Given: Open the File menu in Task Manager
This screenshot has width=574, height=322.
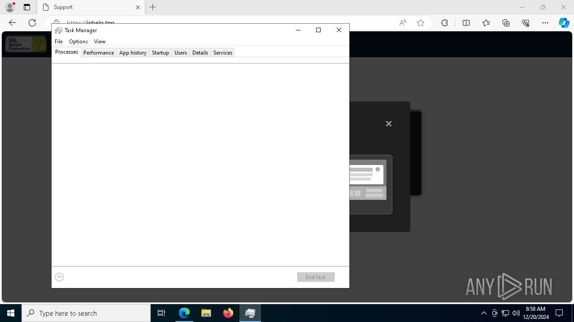Looking at the screenshot, I should coord(59,41).
